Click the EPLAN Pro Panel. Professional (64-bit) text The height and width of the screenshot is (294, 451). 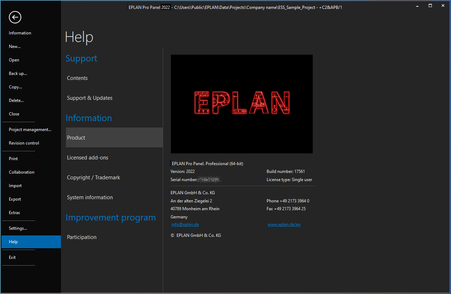tap(207, 164)
